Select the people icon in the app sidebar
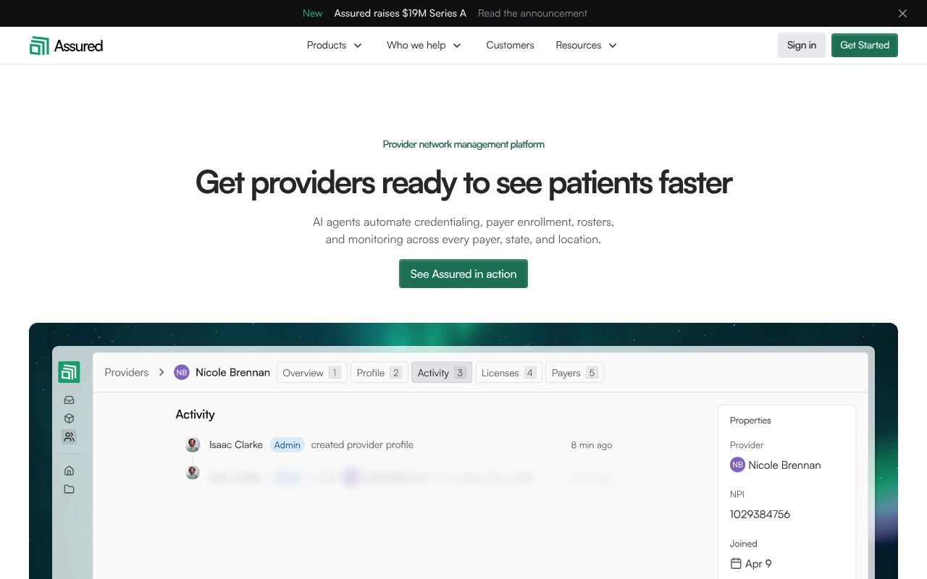 (69, 437)
